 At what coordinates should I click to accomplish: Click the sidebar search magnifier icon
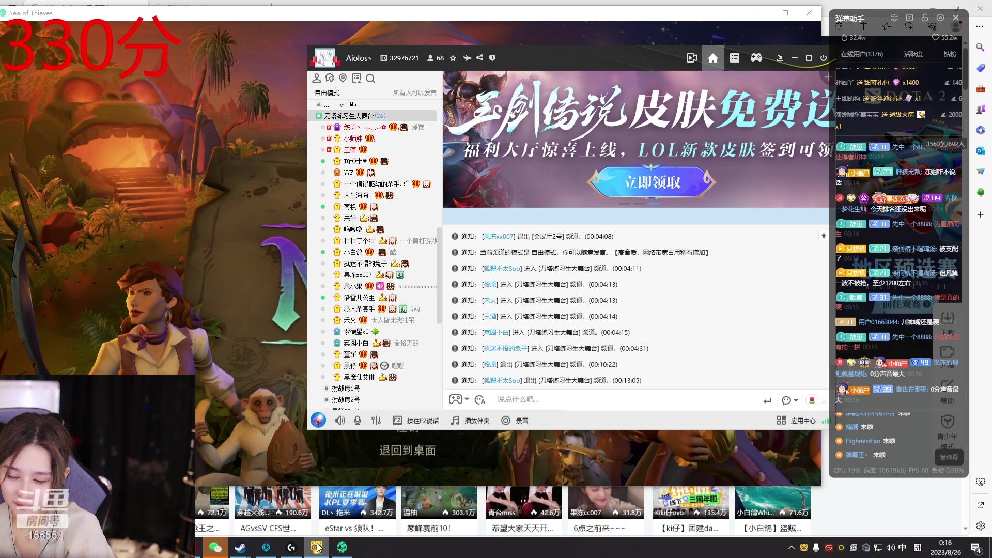980,47
